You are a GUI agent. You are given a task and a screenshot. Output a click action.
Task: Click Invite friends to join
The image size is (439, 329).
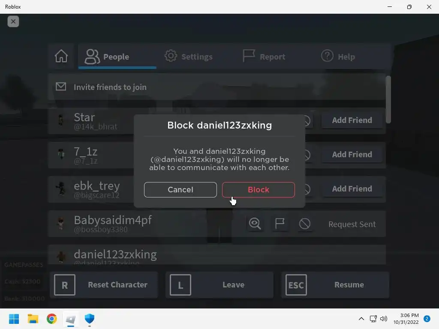(216, 87)
